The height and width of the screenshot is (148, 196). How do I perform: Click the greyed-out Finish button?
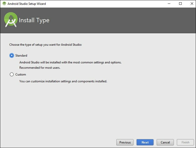click(x=185, y=142)
